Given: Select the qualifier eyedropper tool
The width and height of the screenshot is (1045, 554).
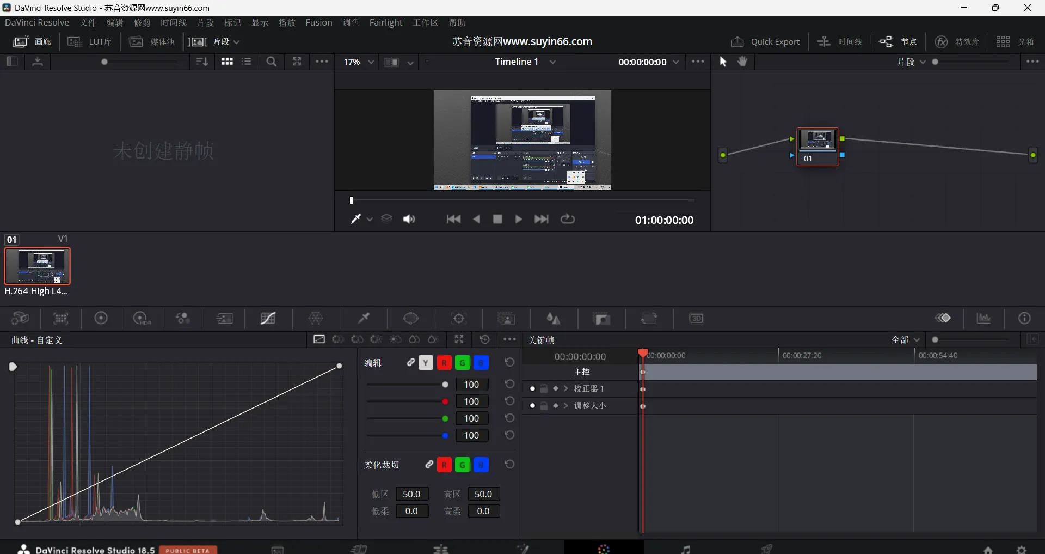Looking at the screenshot, I should (363, 318).
